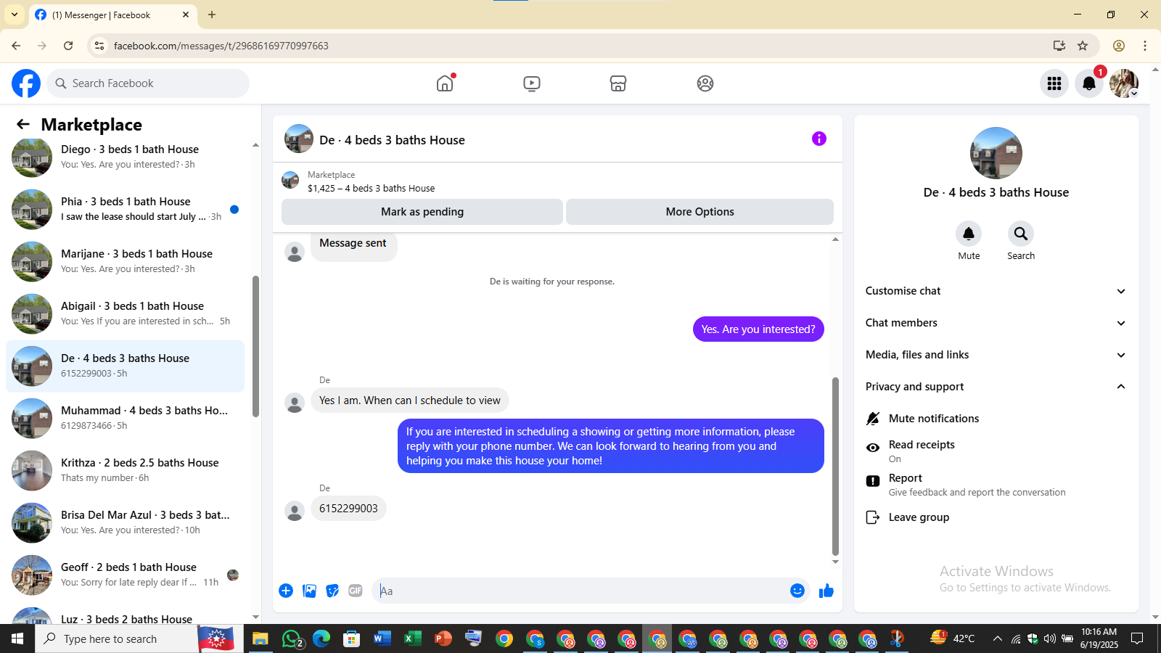Go back using the arrow beside Marketplace
Viewport: 1161px width, 653px height.
(x=23, y=125)
